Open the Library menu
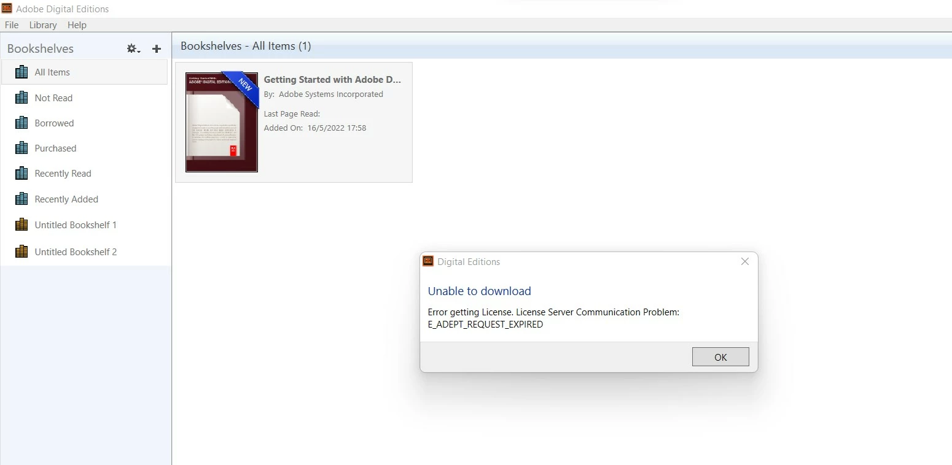The height and width of the screenshot is (465, 952). pos(43,25)
